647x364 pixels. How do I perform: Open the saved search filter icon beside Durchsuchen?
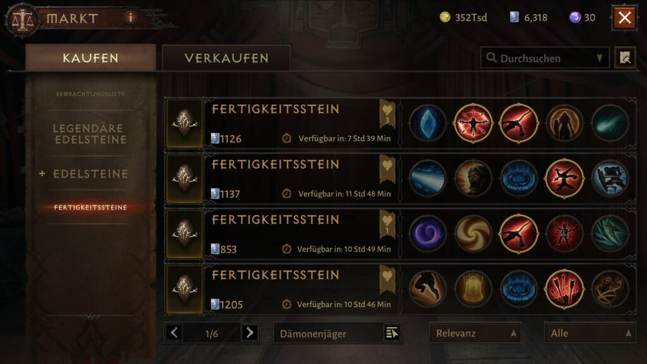625,58
